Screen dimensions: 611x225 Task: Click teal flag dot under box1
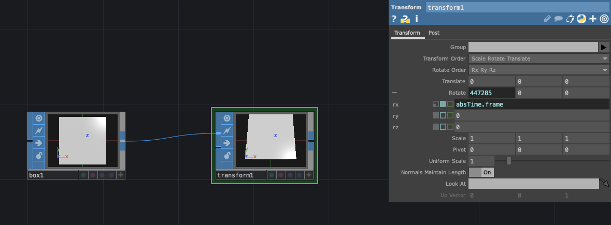pos(83,175)
